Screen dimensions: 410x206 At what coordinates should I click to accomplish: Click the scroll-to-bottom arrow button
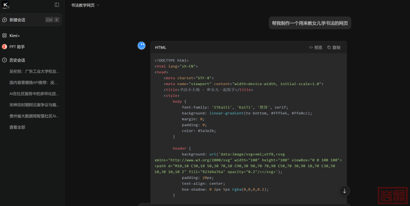344,191
